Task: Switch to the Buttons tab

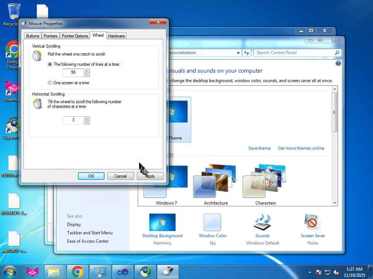Action: (32, 36)
